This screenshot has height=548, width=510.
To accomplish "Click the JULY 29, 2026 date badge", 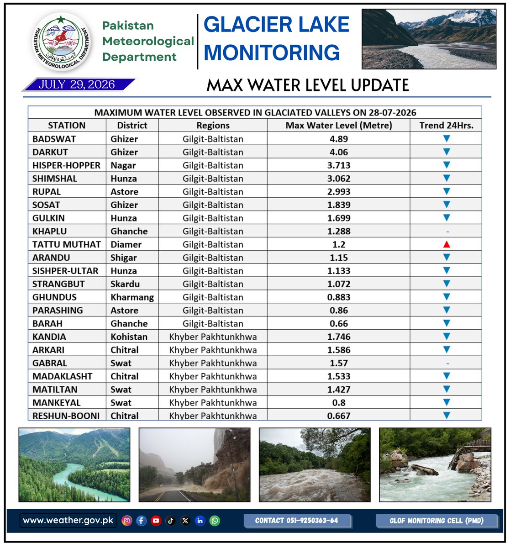I will [79, 84].
